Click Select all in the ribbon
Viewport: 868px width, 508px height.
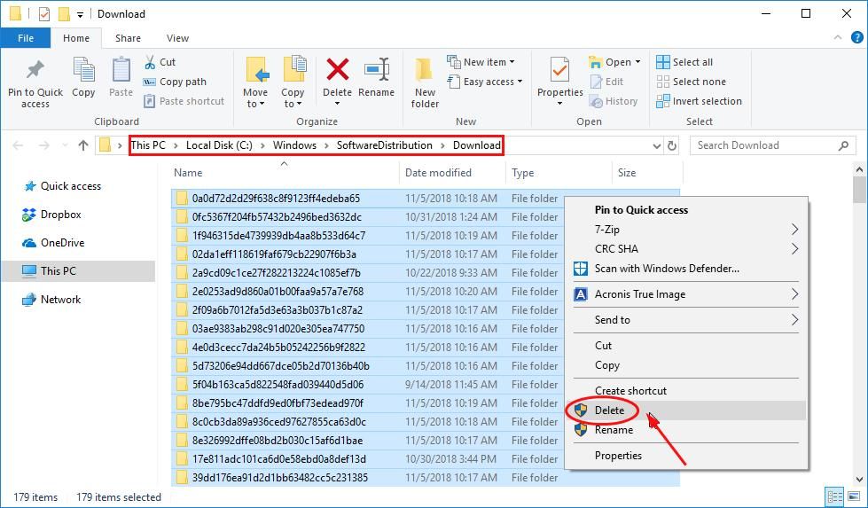[x=692, y=62]
